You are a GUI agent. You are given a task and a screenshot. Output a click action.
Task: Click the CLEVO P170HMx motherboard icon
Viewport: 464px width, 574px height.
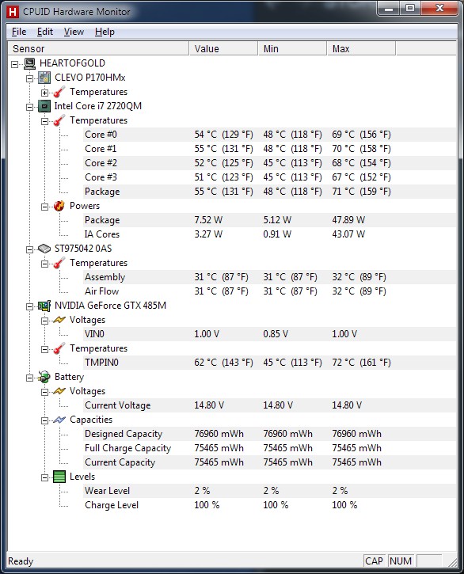[x=44, y=78]
